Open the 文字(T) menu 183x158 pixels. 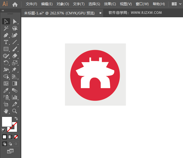point(79,4)
